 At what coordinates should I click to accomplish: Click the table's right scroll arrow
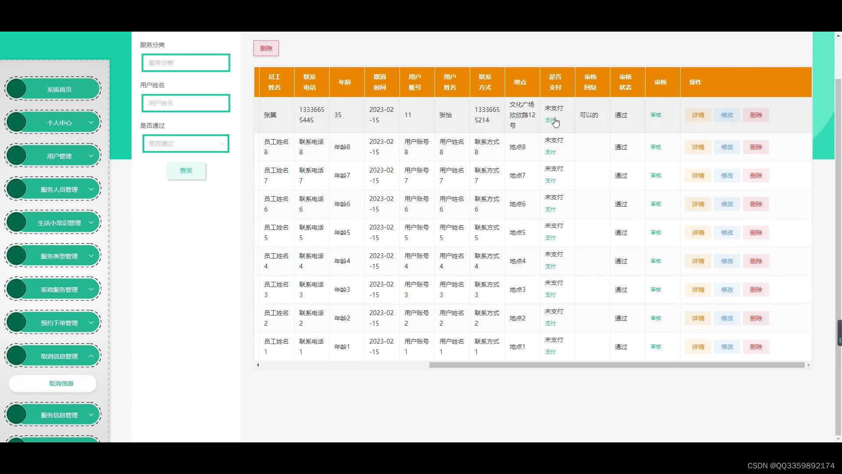tap(808, 365)
